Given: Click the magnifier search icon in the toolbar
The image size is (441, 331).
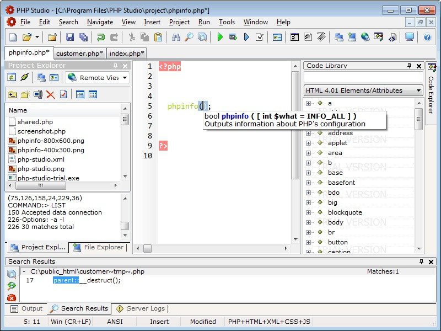Looking at the screenshot, I should click(189, 37).
